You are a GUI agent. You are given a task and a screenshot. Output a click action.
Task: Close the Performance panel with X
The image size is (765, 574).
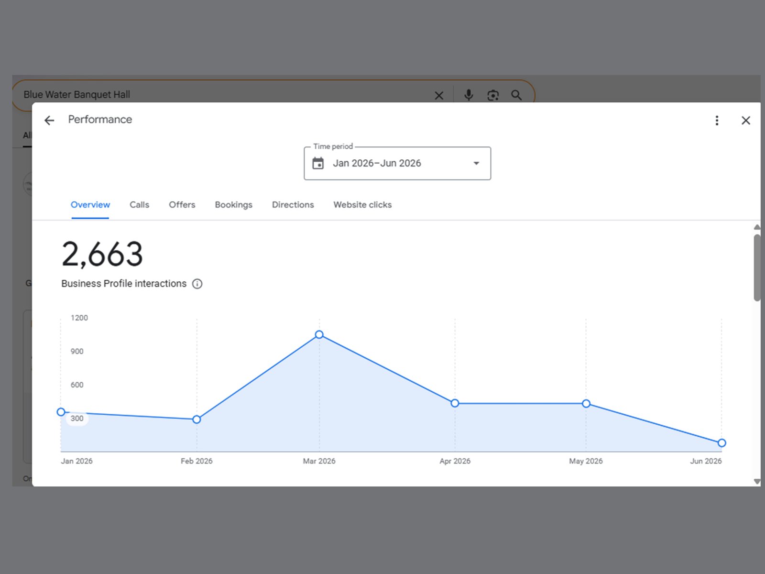[x=746, y=120]
